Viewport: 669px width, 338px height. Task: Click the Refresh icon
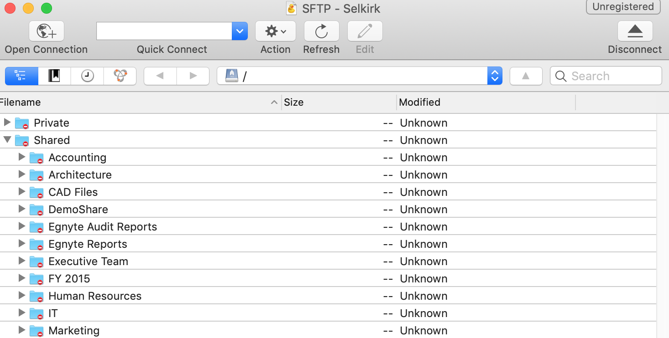pos(321,31)
